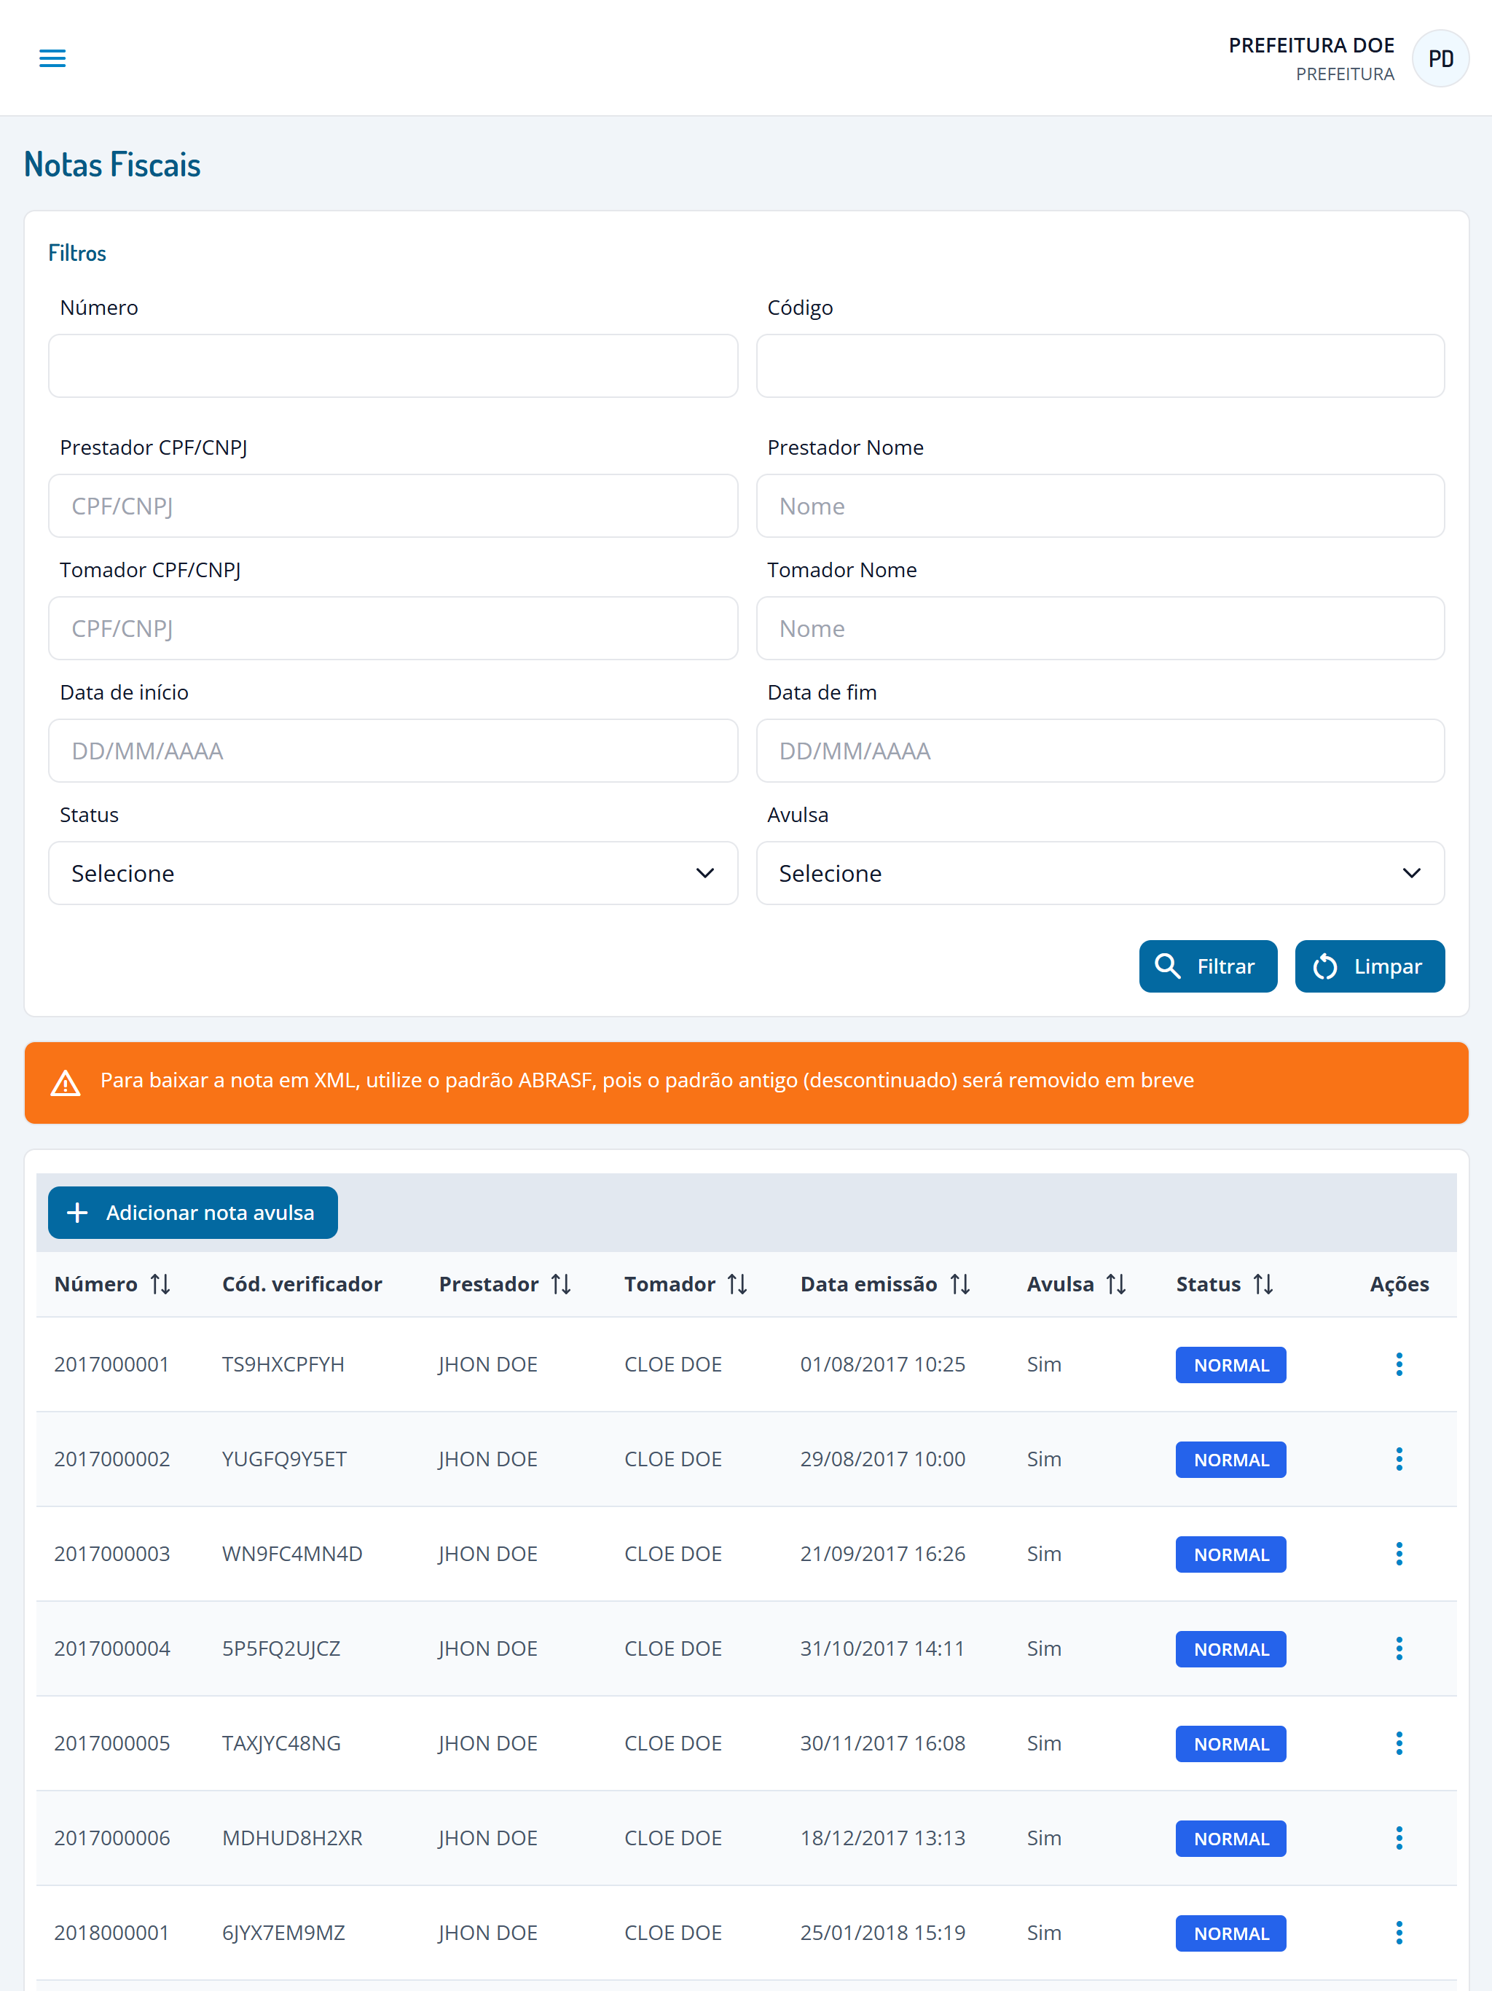Open actions menu for note 2017000006

(x=1399, y=1838)
